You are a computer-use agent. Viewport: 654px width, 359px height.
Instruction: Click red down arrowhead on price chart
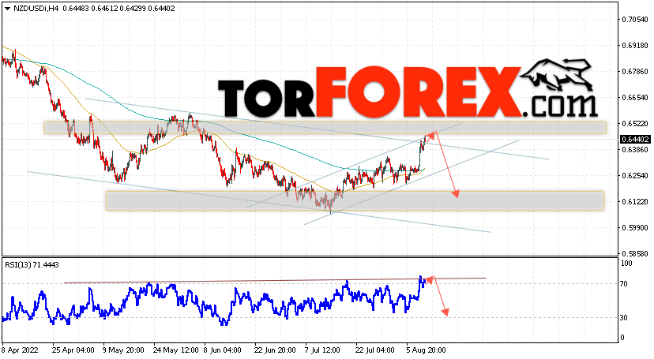pyautogui.click(x=456, y=193)
